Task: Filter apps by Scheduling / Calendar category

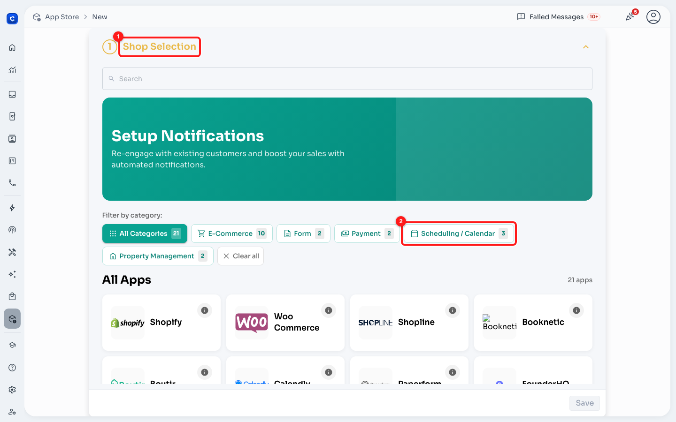Action: (x=459, y=234)
